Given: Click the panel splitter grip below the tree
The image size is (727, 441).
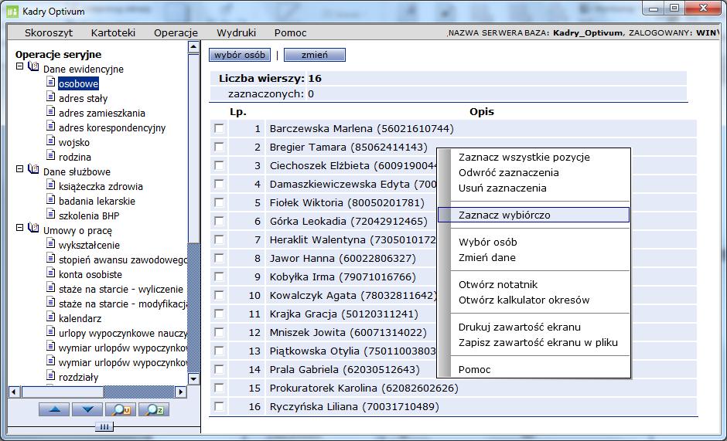Looking at the screenshot, I should 104,426.
